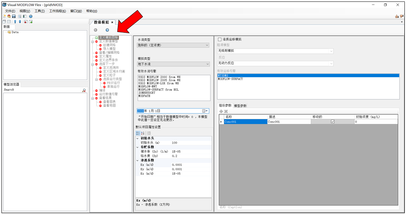Click the grey previous step arrow button
This screenshot has width=407, height=215.
[96, 30]
